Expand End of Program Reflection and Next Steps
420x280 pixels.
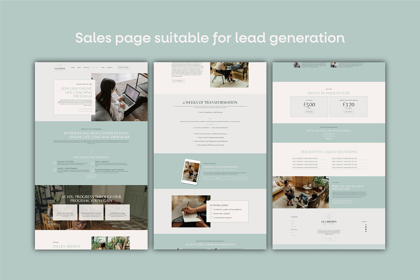pyautogui.click(x=210, y=145)
